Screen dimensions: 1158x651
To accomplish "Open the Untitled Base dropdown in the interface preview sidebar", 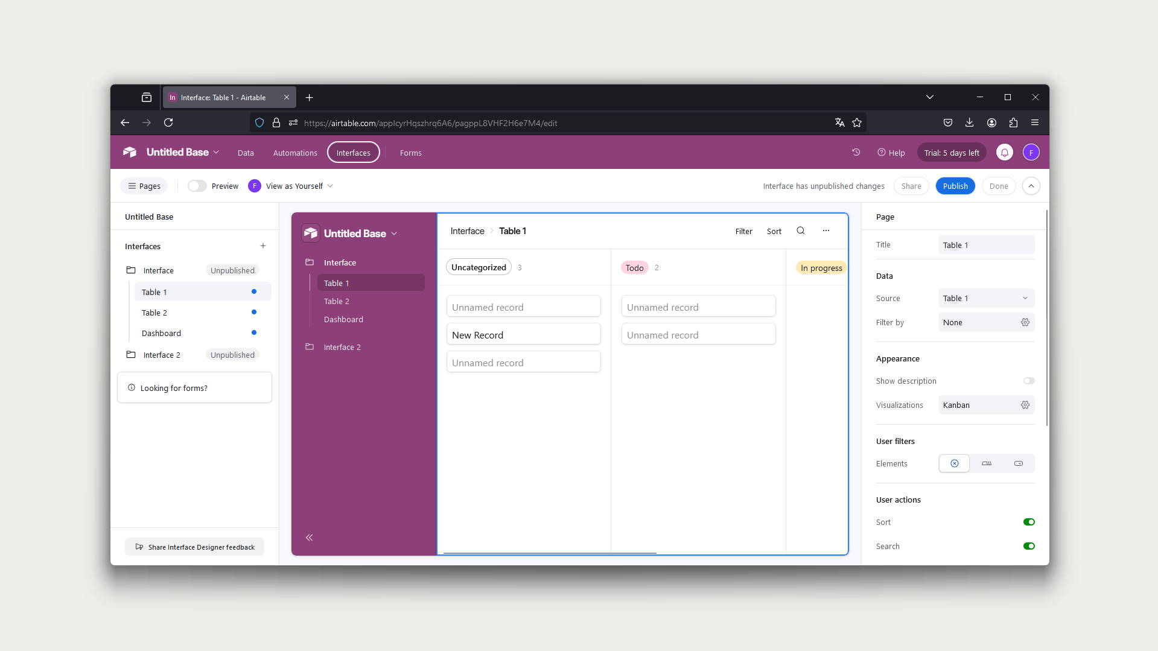I will pyautogui.click(x=360, y=233).
